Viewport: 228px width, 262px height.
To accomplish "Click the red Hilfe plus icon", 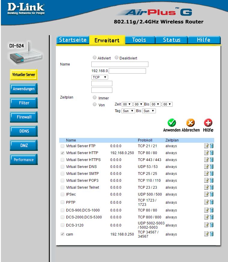I will pos(208,123).
